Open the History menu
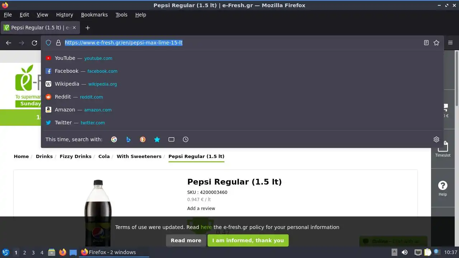This screenshot has height=258, width=459. point(65,15)
